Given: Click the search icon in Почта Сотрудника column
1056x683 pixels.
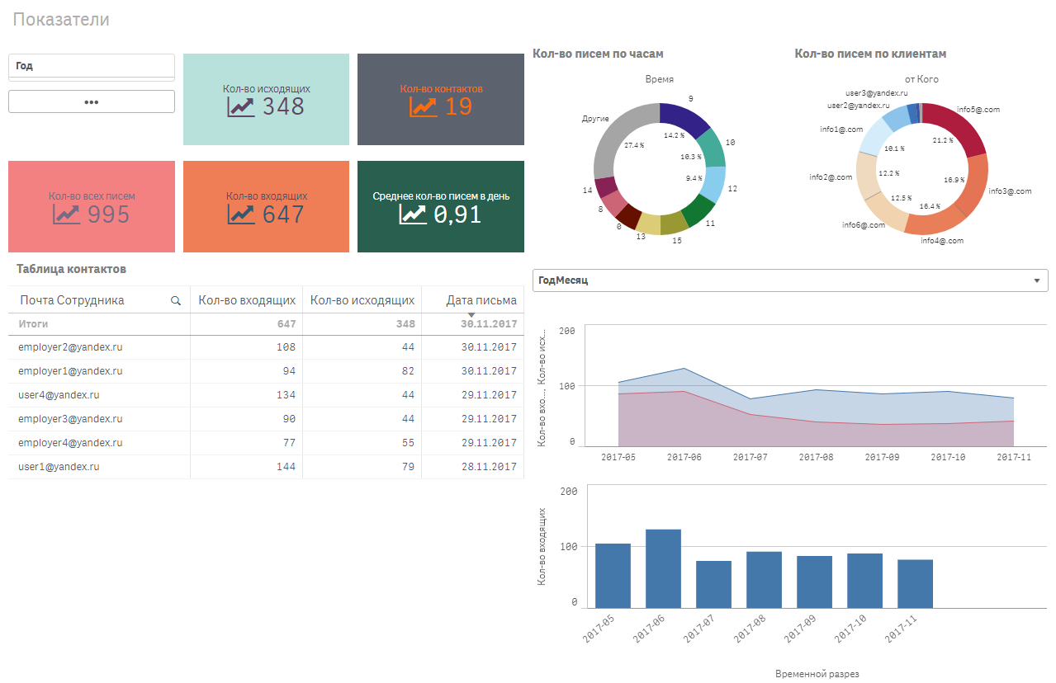Looking at the screenshot, I should pos(176,301).
